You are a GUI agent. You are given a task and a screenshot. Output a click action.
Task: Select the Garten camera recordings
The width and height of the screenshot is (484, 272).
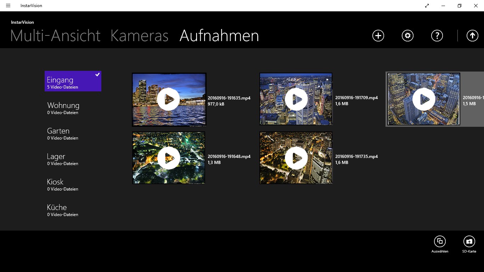point(73,134)
